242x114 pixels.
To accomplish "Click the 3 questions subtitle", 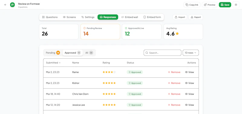I will [x=23, y=7].
